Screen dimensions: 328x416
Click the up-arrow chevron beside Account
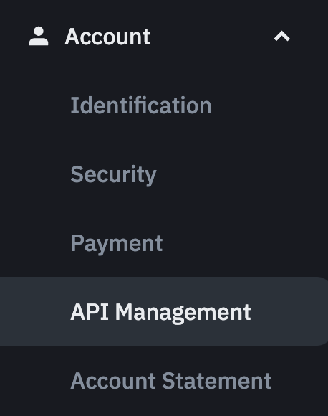tap(282, 37)
